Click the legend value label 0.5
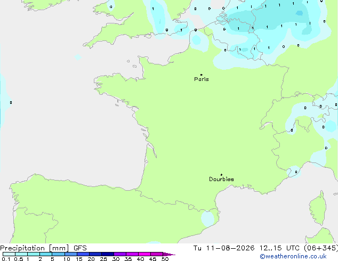338x261 pixels. point(19,259)
